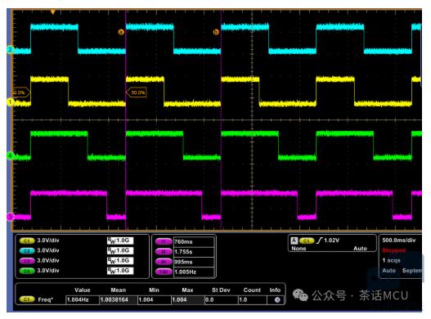Click the C1 3.0V/div scale label
The height and width of the screenshot is (319, 431).
[48, 240]
